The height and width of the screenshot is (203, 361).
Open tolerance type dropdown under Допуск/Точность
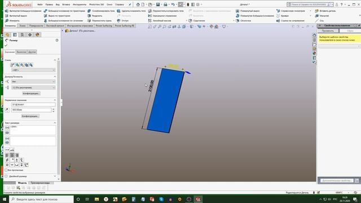click(33, 81)
